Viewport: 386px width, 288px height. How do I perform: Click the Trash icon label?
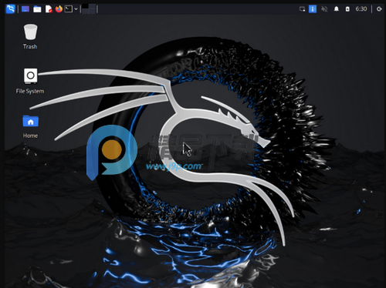[30, 47]
